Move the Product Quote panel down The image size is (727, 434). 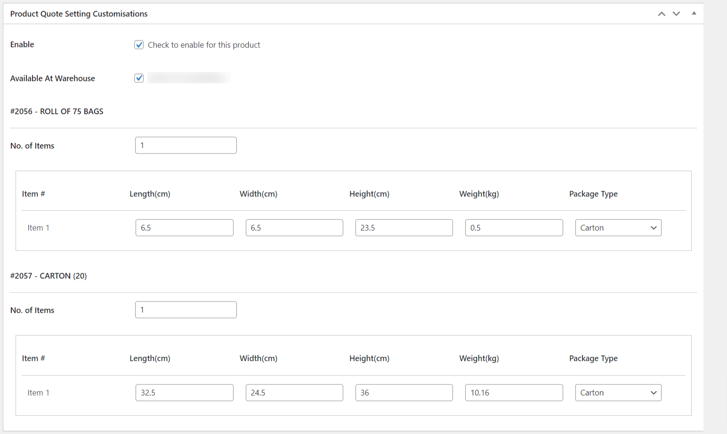tap(676, 14)
